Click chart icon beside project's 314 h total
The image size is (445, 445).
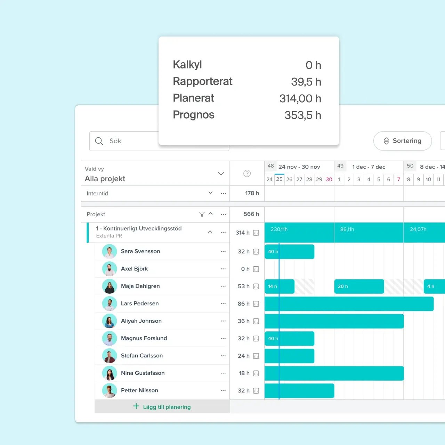256,233
